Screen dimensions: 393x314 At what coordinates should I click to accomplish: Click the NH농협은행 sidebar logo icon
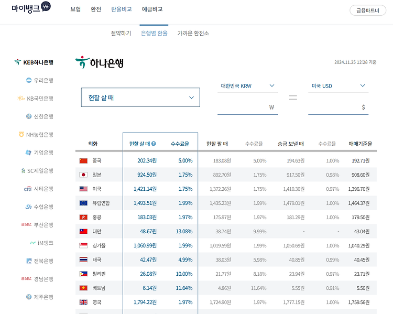coord(21,134)
